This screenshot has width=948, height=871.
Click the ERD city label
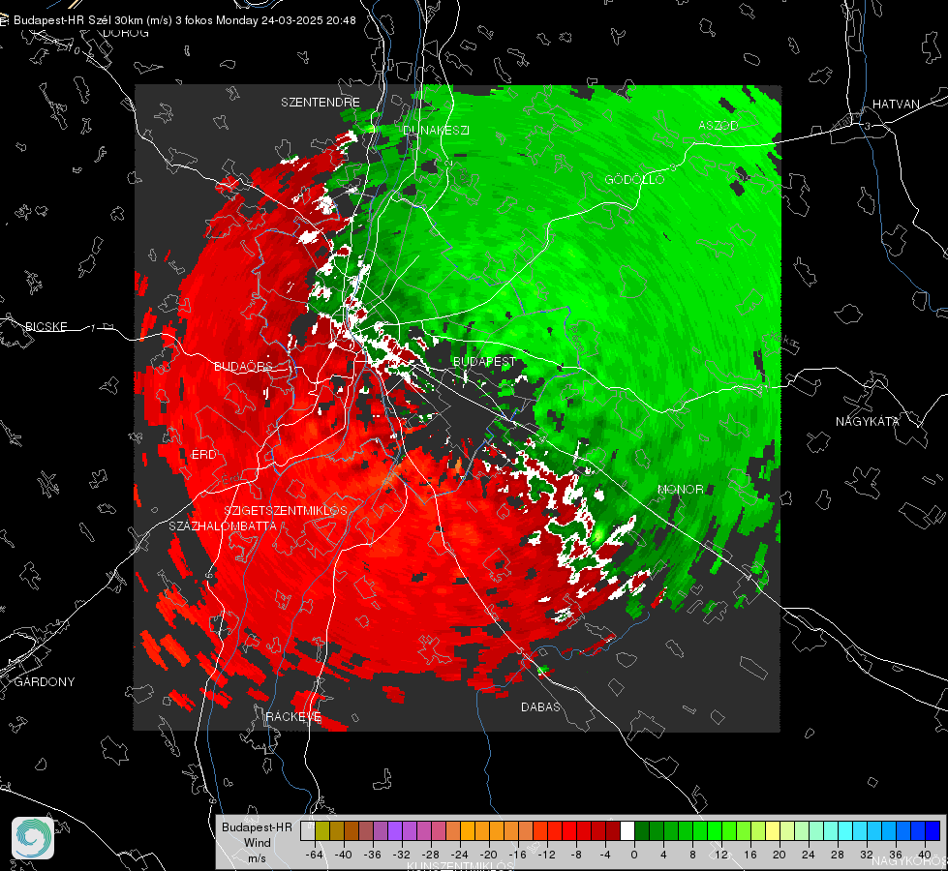[x=203, y=455]
